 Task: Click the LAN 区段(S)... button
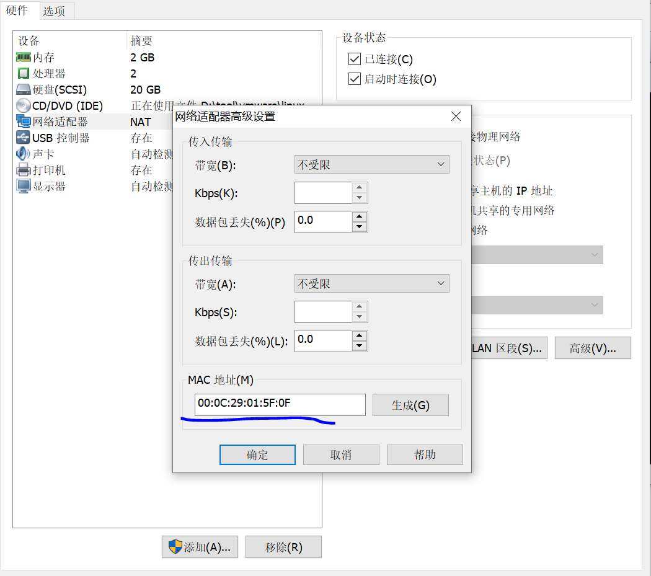pyautogui.click(x=509, y=348)
